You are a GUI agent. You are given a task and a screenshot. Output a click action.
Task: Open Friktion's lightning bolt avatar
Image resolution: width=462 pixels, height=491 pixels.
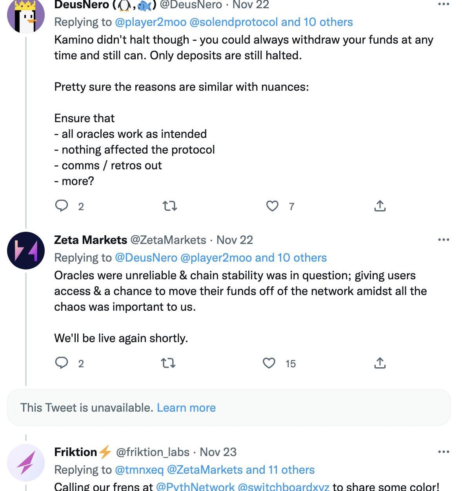[x=26, y=463]
